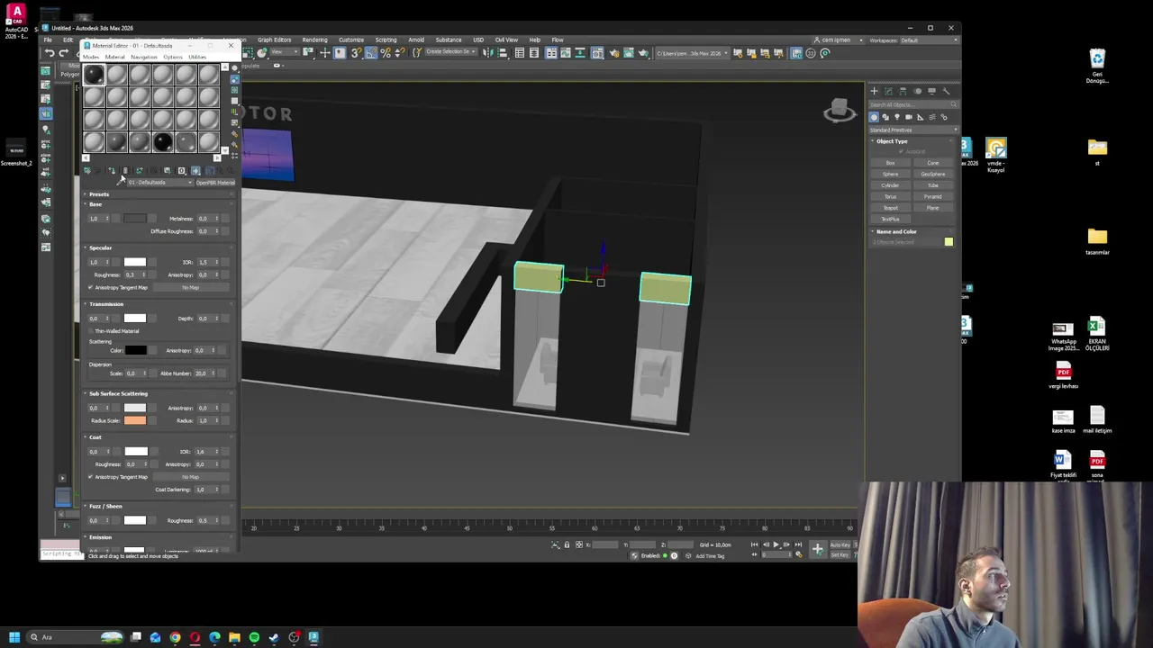
Task: Click the yellow object color swatch
Action: click(949, 242)
